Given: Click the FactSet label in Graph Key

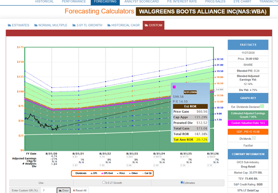Looking at the screenshot, I should point(248,146).
